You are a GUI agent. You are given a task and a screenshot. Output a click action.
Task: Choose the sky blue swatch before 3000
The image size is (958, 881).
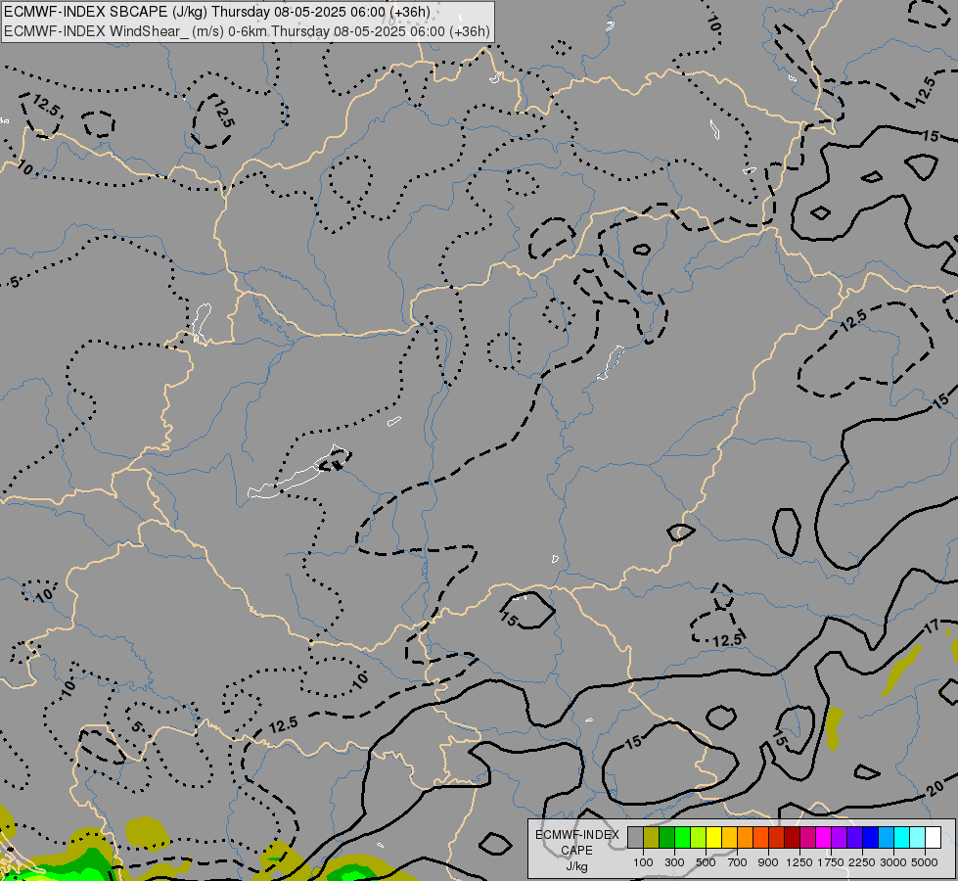pyautogui.click(x=886, y=837)
